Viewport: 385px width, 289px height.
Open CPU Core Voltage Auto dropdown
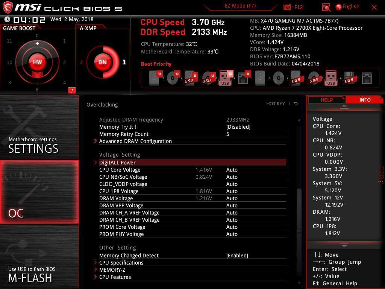(232, 170)
